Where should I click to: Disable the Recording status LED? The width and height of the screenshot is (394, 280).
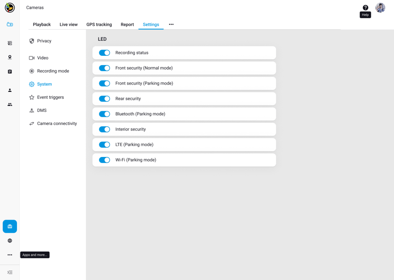point(104,53)
